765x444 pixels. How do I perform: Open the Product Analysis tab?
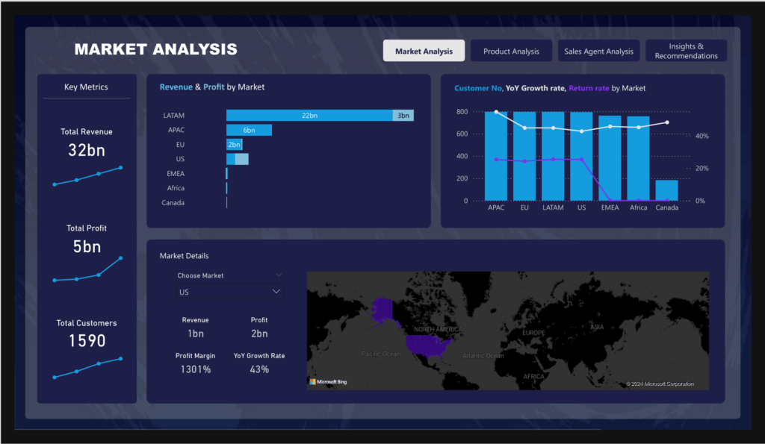click(511, 51)
